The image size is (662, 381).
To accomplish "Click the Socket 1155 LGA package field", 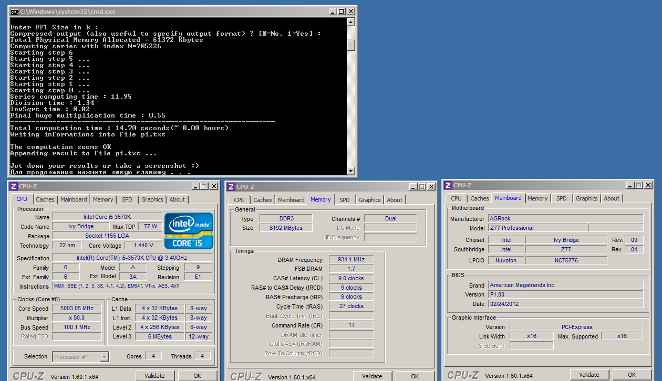I will (107, 236).
